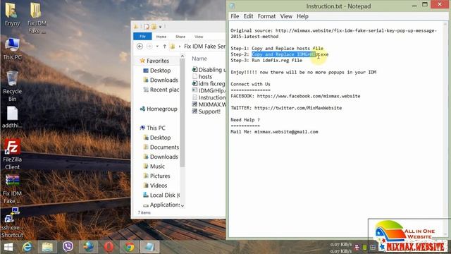Click the Name column header
The width and height of the screenshot is (451, 254).
pos(199,59)
